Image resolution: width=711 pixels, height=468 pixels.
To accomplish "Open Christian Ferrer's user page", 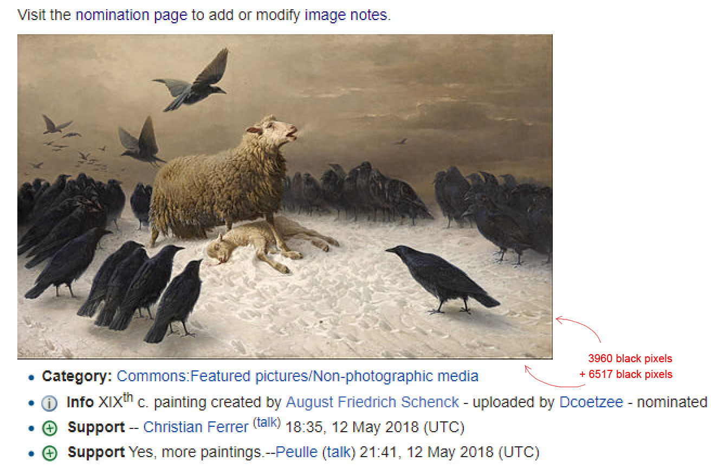I will 196,427.
